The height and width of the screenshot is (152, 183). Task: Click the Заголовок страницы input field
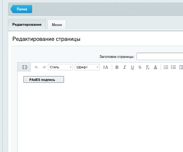tap(160, 57)
